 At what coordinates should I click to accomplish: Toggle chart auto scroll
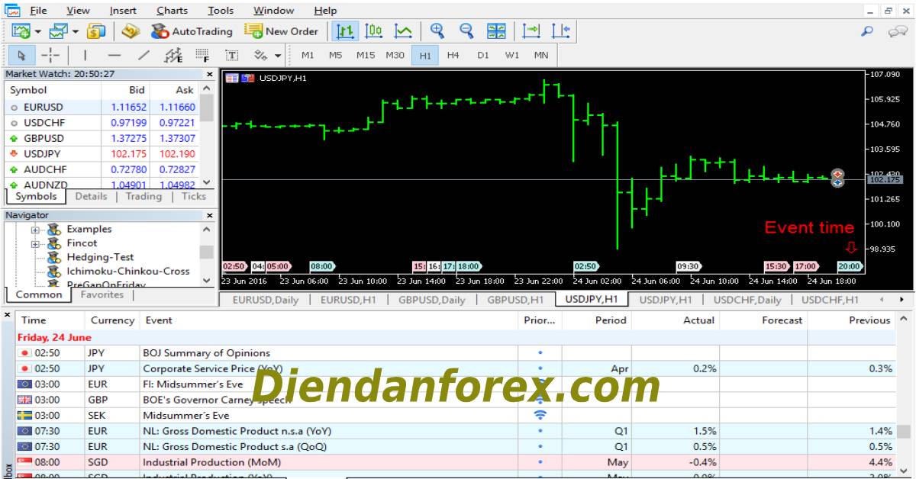coord(531,31)
